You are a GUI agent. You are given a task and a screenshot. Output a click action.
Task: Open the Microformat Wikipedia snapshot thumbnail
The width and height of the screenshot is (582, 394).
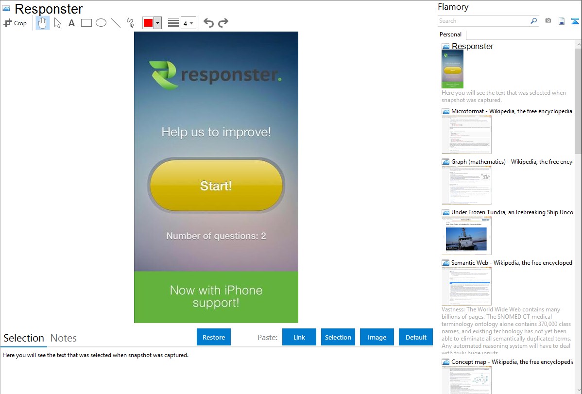[466, 135]
